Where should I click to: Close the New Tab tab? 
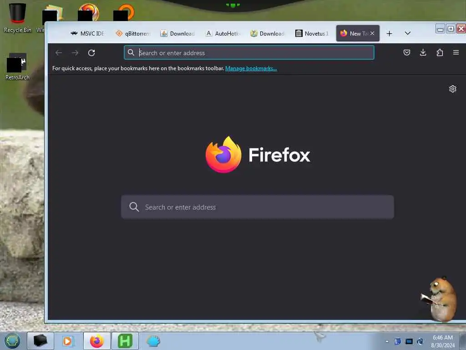(x=372, y=33)
